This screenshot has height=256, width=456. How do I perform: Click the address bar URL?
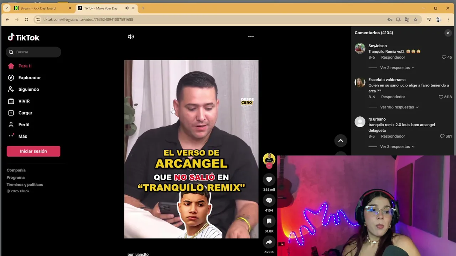[88, 20]
